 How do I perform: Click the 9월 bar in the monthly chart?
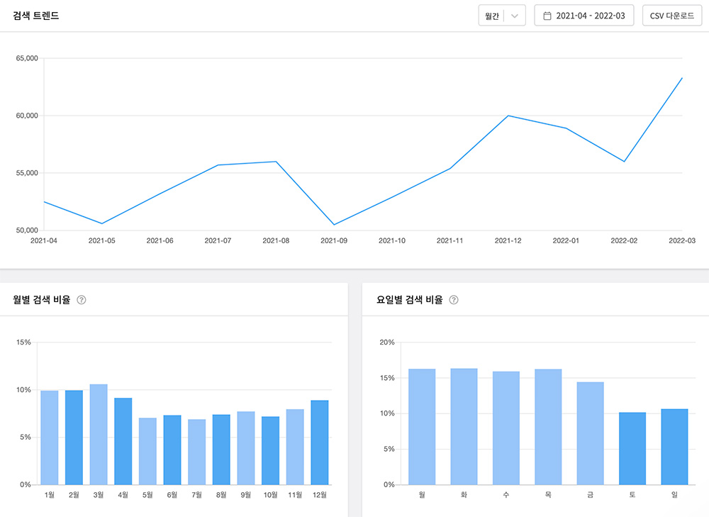point(246,448)
